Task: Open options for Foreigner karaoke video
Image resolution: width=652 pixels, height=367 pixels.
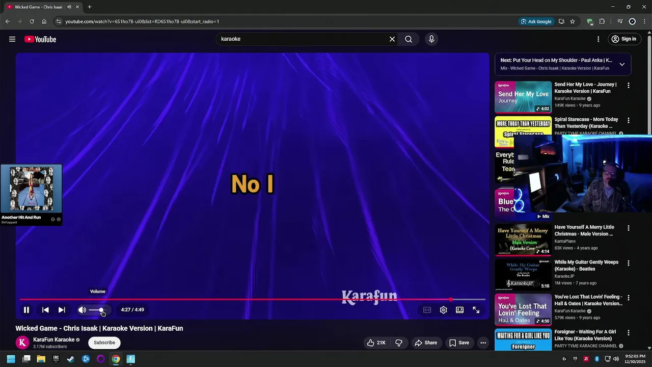Action: 629,332
